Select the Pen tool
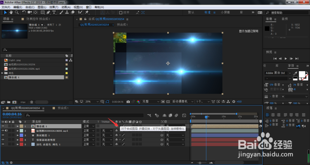310x165 pixels. point(48,12)
